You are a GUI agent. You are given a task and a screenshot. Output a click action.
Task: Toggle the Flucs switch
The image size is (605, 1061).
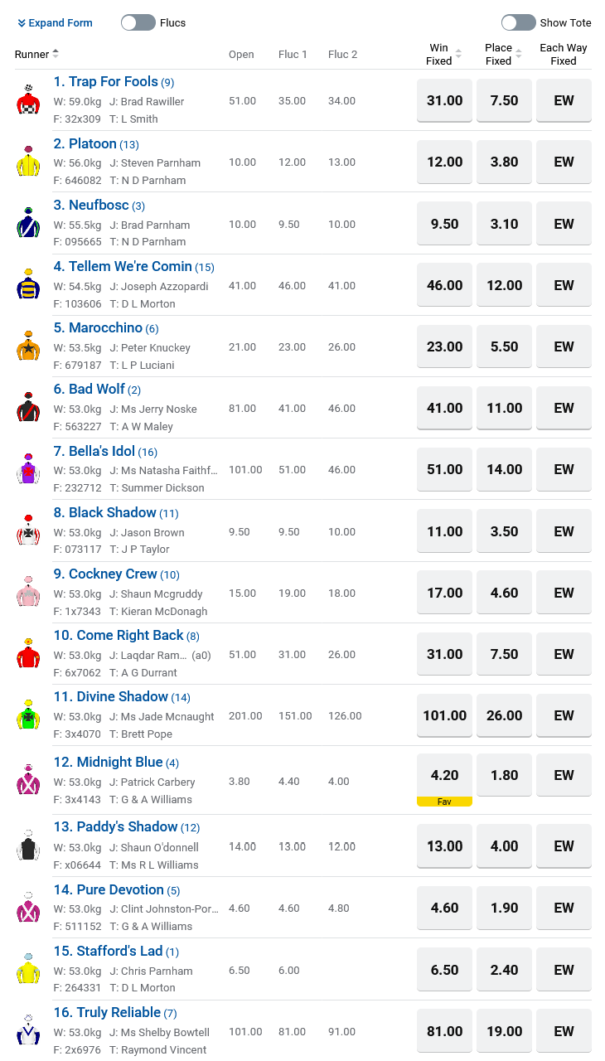point(138,23)
